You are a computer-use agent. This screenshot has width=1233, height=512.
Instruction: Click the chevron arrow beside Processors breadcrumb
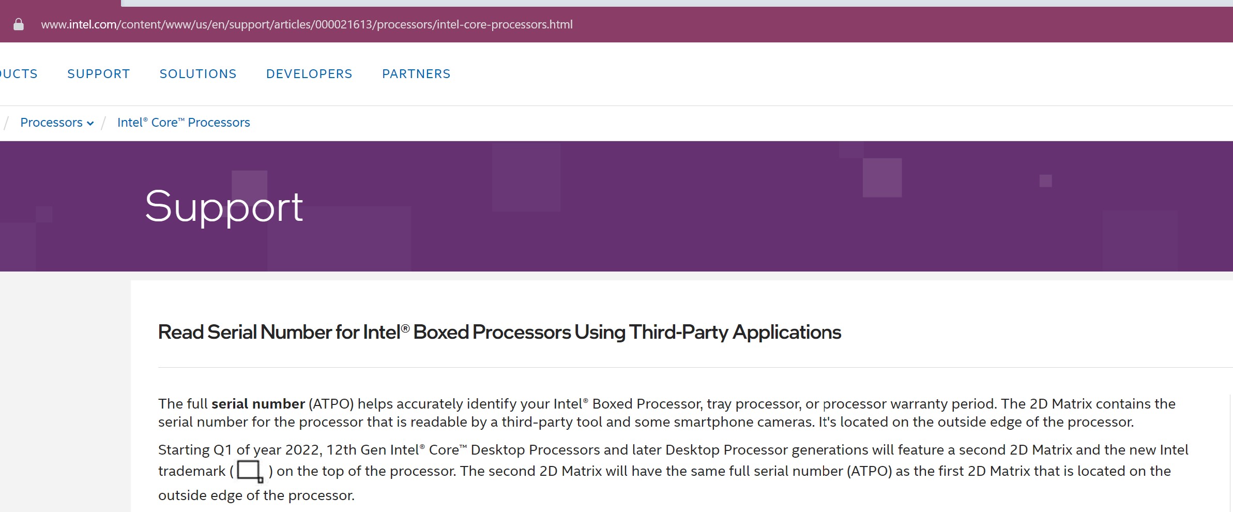pyautogui.click(x=90, y=123)
